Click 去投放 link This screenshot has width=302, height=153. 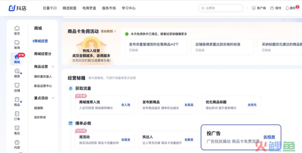click(269, 137)
